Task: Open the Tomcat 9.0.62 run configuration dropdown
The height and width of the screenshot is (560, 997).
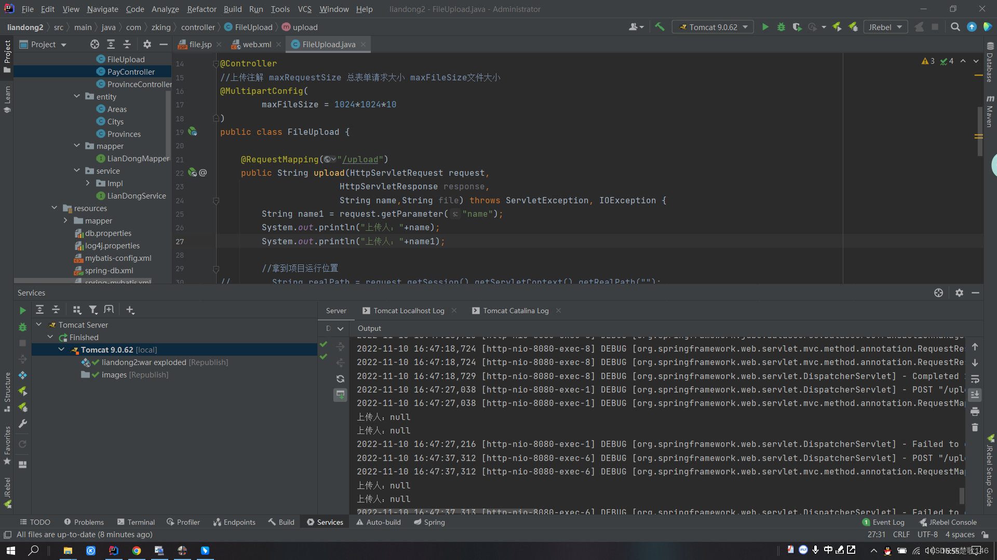Action: click(712, 26)
